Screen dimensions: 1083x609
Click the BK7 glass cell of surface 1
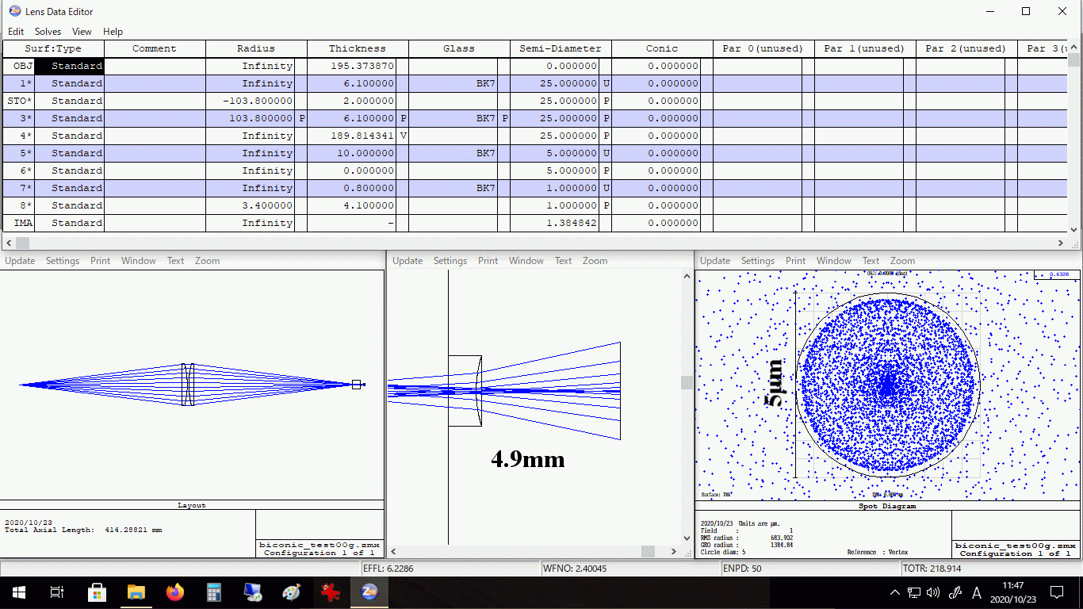pyautogui.click(x=453, y=83)
